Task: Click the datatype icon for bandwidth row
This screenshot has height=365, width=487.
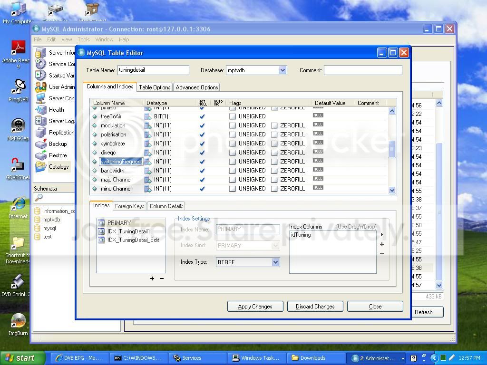Action: coord(148,171)
